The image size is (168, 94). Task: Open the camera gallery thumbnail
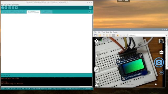point(161,41)
